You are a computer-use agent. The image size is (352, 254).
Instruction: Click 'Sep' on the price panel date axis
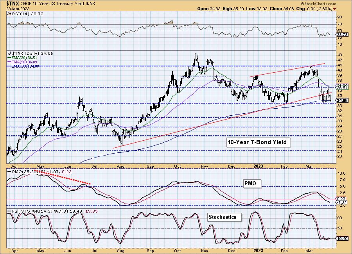151,166
